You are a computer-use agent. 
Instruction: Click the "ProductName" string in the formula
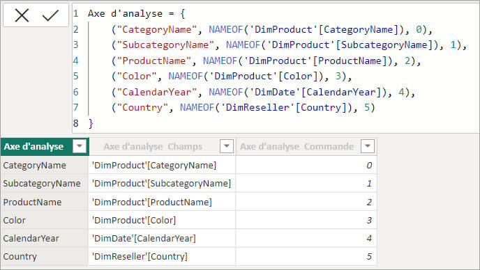[153, 61]
